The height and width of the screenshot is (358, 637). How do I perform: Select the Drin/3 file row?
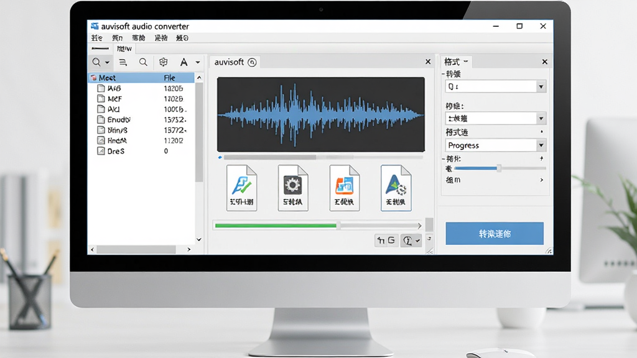141,130
